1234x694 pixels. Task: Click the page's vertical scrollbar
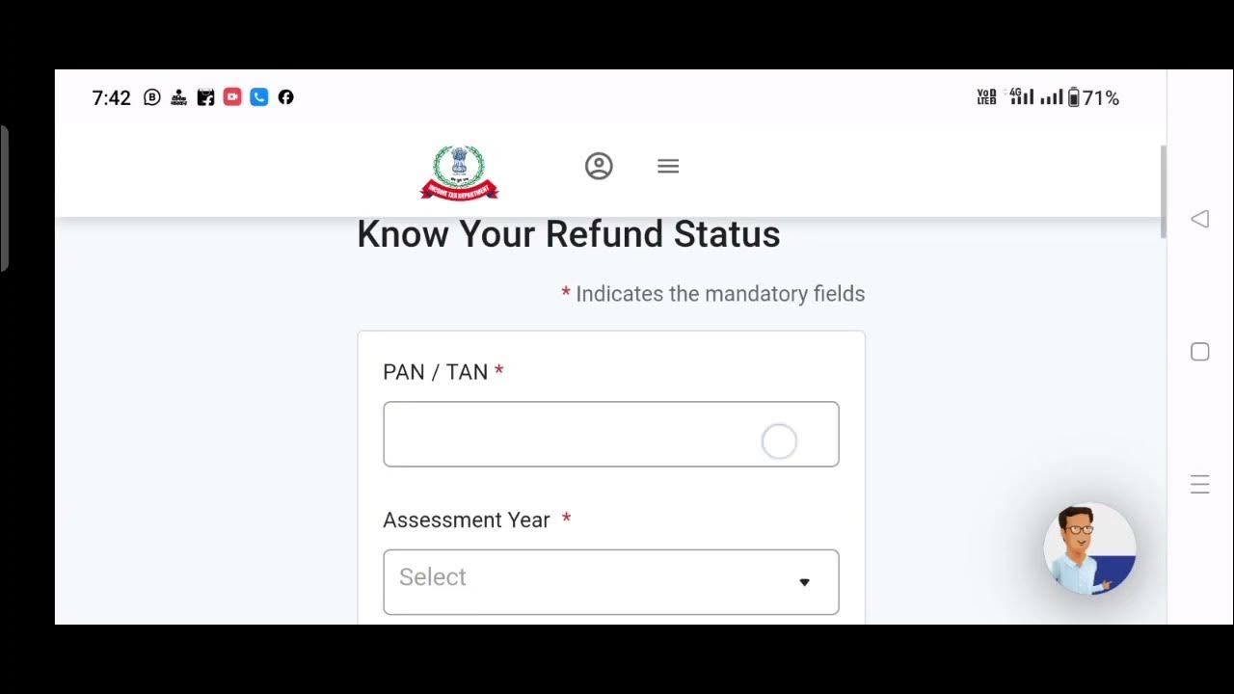tap(1163, 193)
